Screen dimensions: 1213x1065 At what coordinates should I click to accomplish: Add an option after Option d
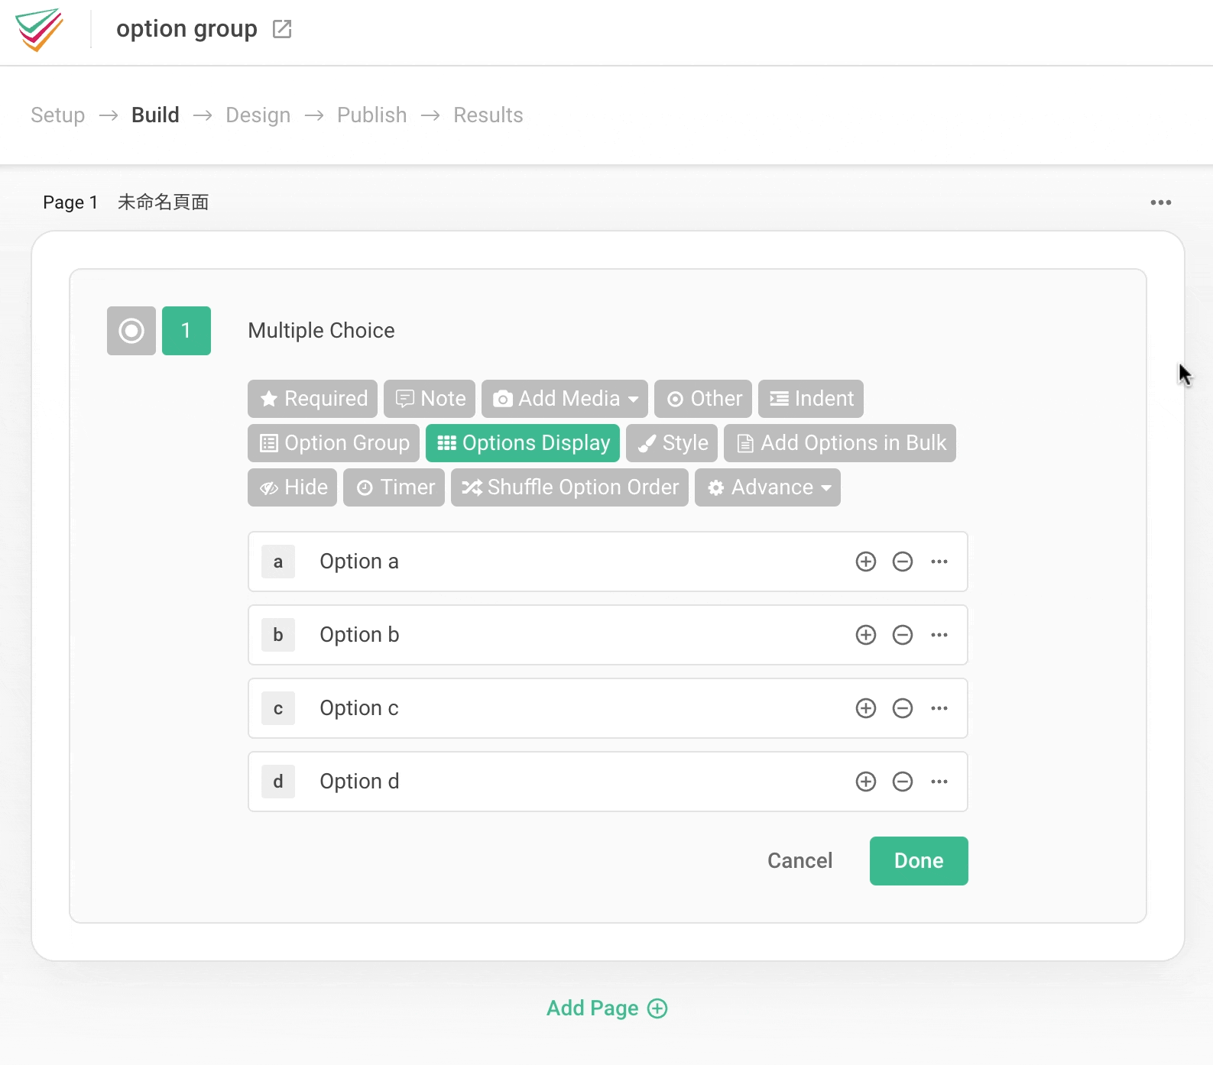[866, 782]
